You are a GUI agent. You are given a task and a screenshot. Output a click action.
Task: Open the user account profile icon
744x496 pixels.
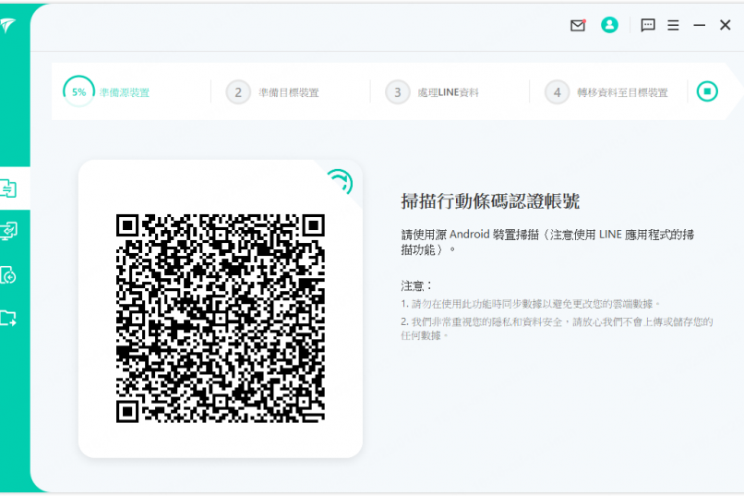click(x=609, y=26)
